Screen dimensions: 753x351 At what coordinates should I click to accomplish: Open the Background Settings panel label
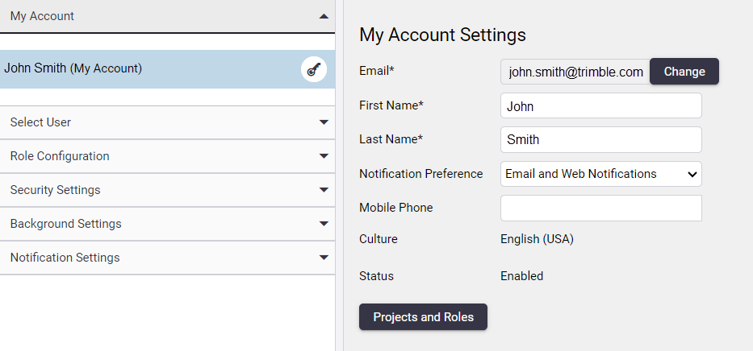point(66,224)
